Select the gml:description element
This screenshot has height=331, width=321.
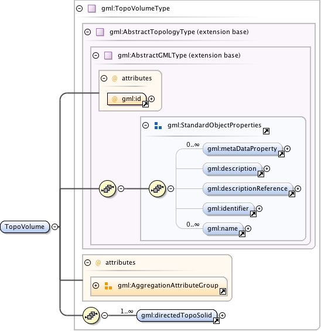232,168
